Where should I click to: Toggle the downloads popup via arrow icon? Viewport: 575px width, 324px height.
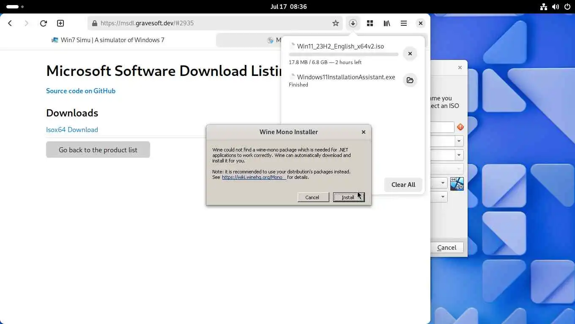pyautogui.click(x=353, y=23)
